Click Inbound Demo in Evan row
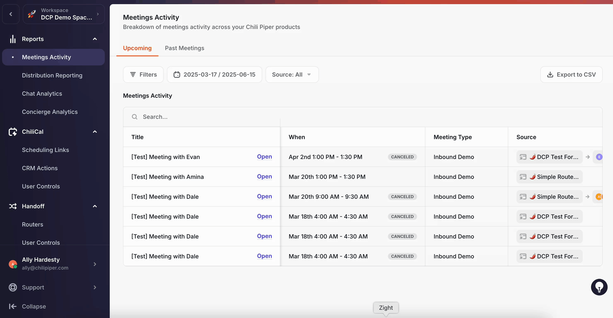 454,157
